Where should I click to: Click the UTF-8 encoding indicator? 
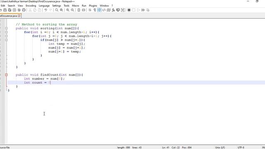coord(241,147)
